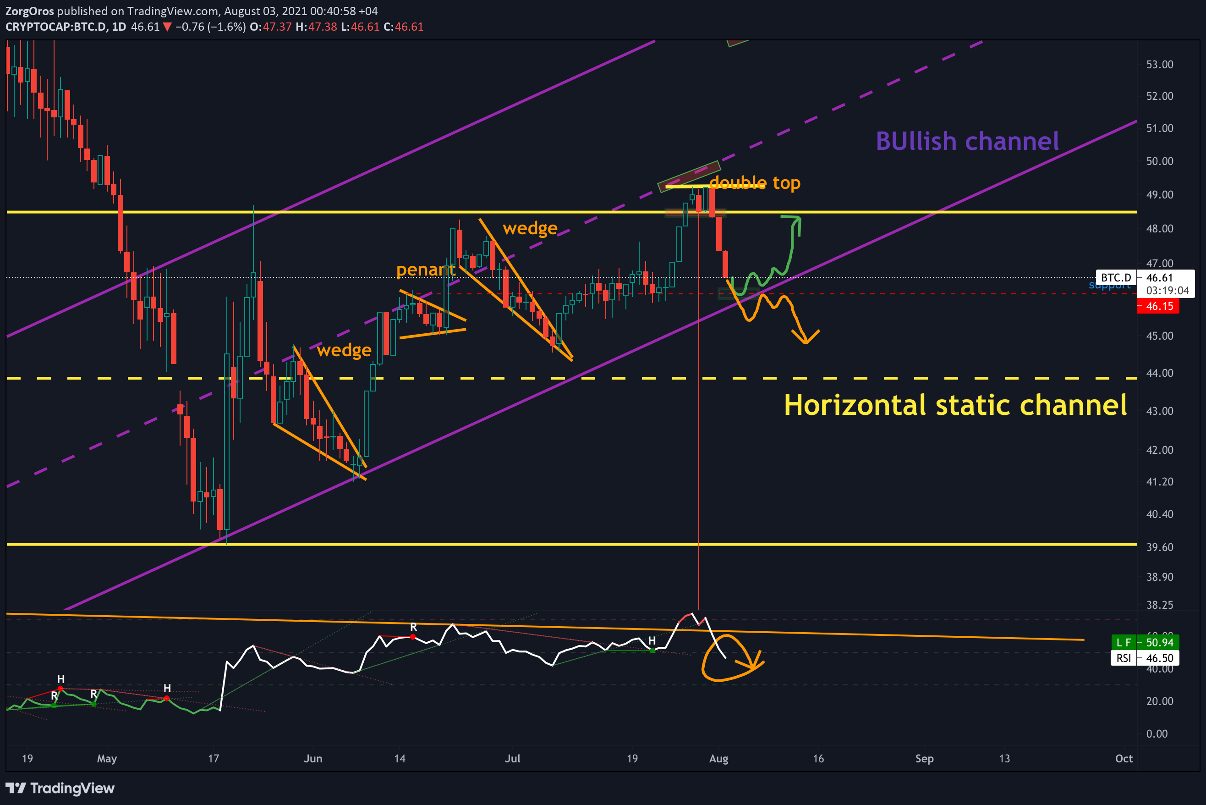Click the 20.00 RSI scale label
The width and height of the screenshot is (1206, 805).
pos(1160,701)
